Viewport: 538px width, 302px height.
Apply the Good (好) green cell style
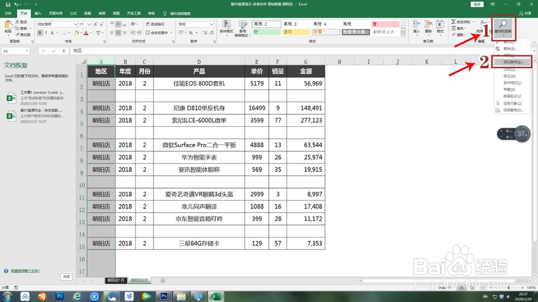(x=267, y=32)
